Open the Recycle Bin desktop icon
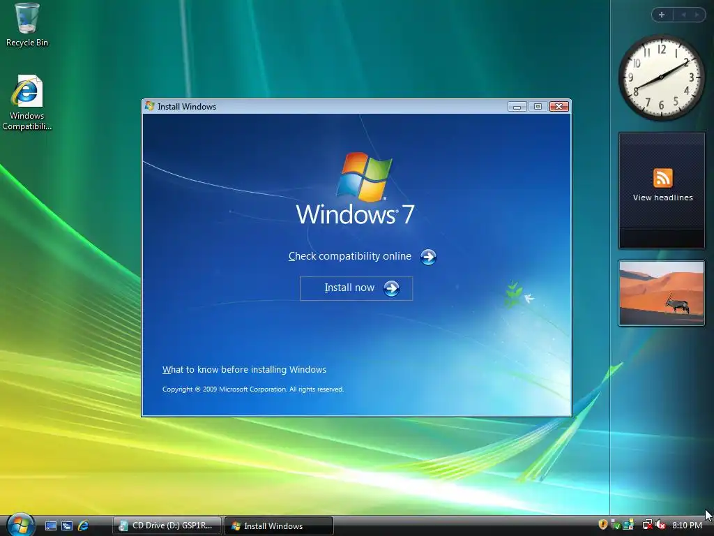This screenshot has width=714, height=536. [x=27, y=24]
